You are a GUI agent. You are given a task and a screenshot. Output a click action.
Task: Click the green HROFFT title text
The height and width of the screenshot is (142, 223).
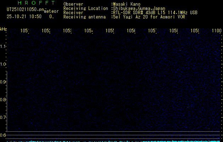(37, 3)
